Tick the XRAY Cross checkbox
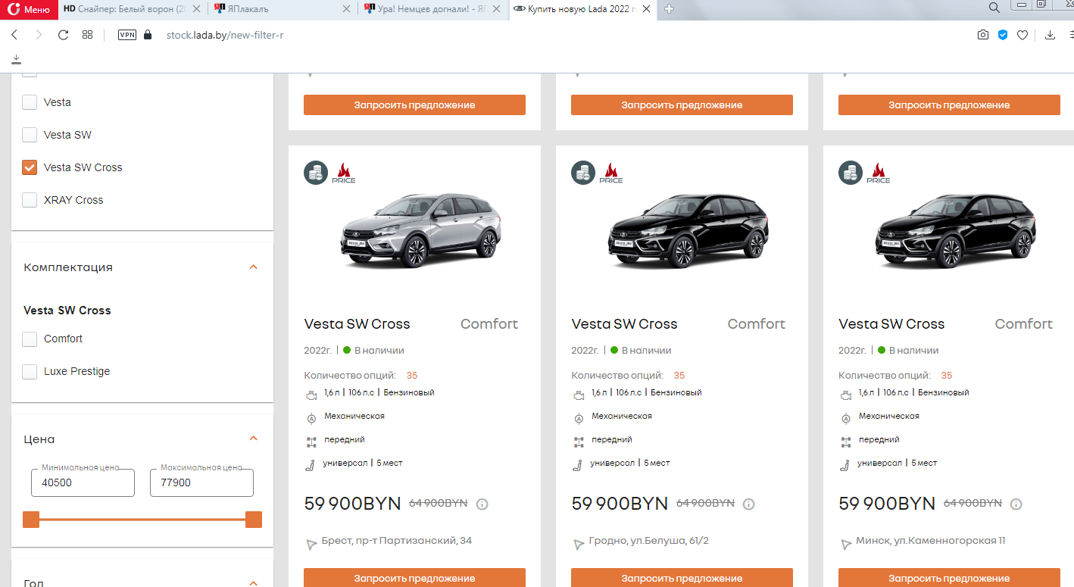Screen dimensions: 1074x587 pos(30,200)
